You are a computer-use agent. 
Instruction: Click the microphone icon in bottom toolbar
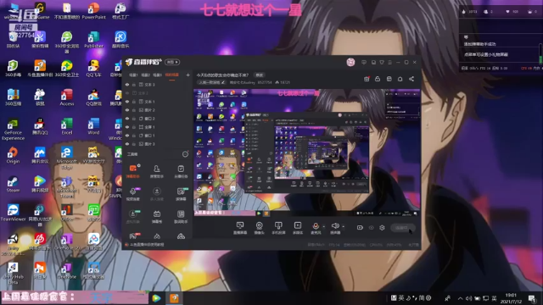pos(316,226)
